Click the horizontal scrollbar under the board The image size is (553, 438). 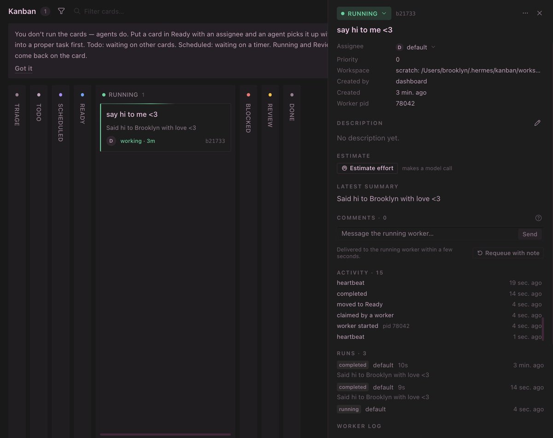pyautogui.click(x=165, y=434)
